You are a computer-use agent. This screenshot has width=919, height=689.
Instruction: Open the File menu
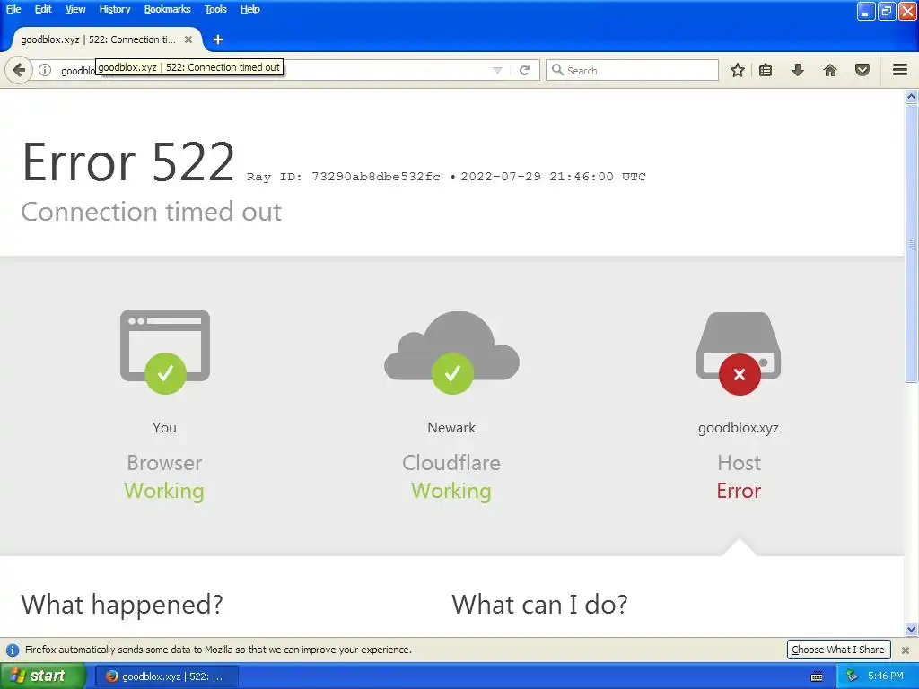click(13, 9)
